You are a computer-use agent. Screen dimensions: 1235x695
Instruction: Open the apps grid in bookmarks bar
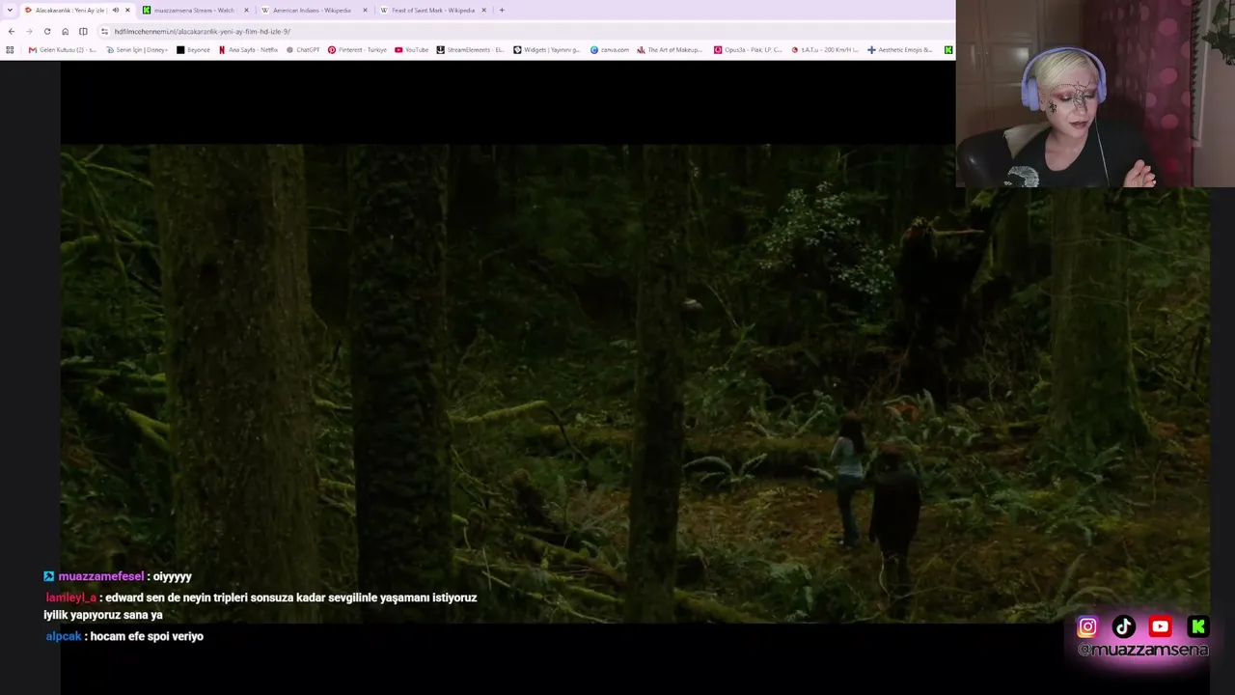tap(10, 50)
